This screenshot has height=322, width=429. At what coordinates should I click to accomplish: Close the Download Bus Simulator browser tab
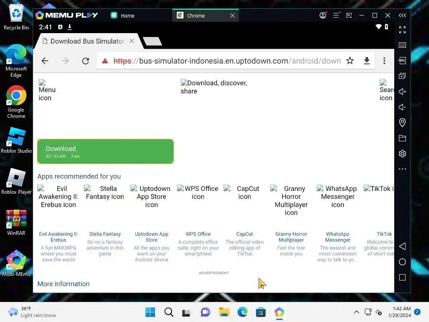click(x=132, y=41)
